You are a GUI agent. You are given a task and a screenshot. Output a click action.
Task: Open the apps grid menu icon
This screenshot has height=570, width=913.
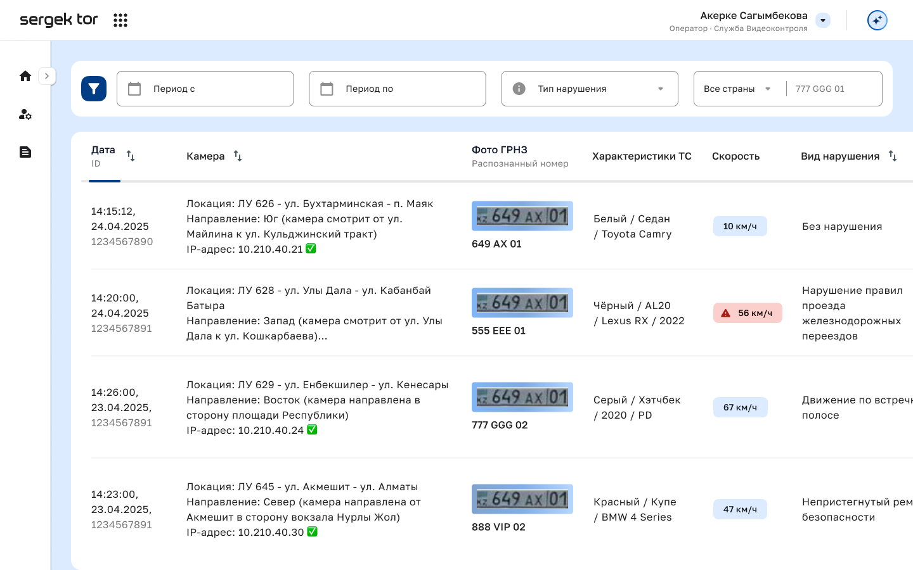pos(120,20)
